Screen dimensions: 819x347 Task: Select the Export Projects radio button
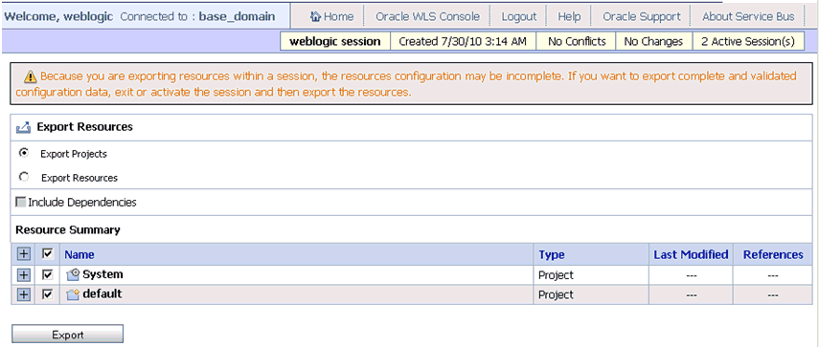24,153
